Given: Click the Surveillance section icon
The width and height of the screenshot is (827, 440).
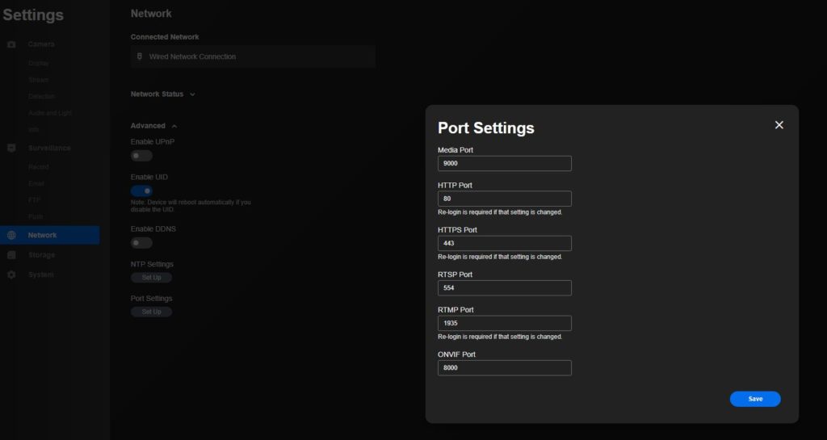Looking at the screenshot, I should coord(11,149).
